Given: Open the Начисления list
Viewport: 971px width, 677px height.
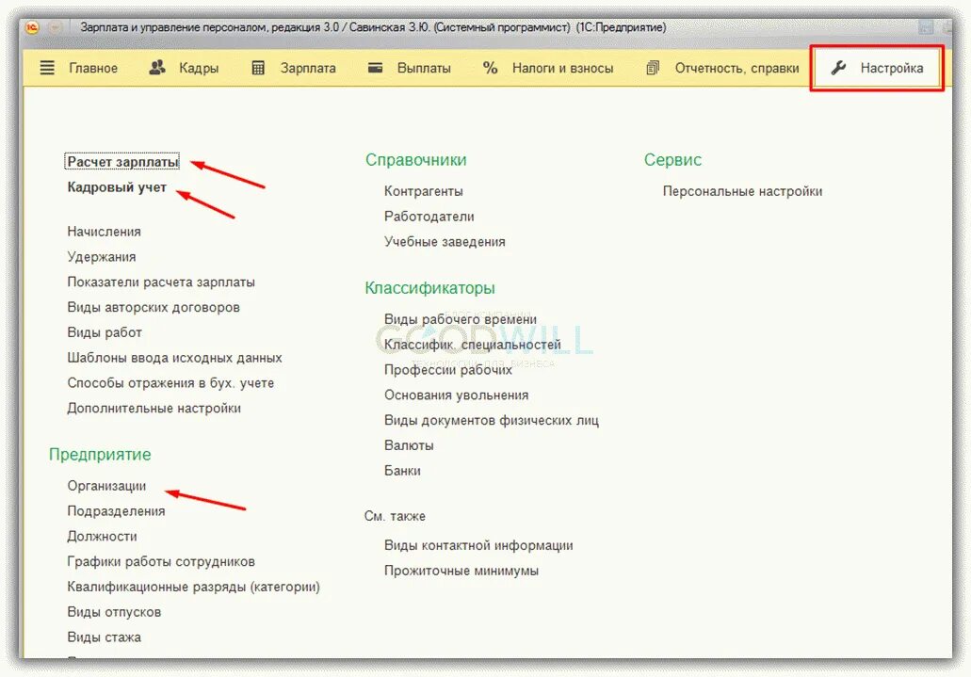Looking at the screenshot, I should 104,232.
